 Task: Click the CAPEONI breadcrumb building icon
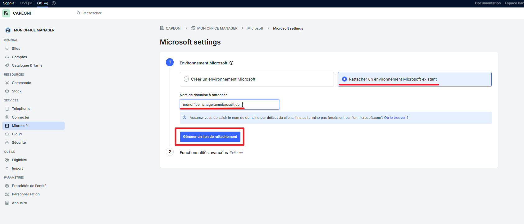(x=162, y=28)
